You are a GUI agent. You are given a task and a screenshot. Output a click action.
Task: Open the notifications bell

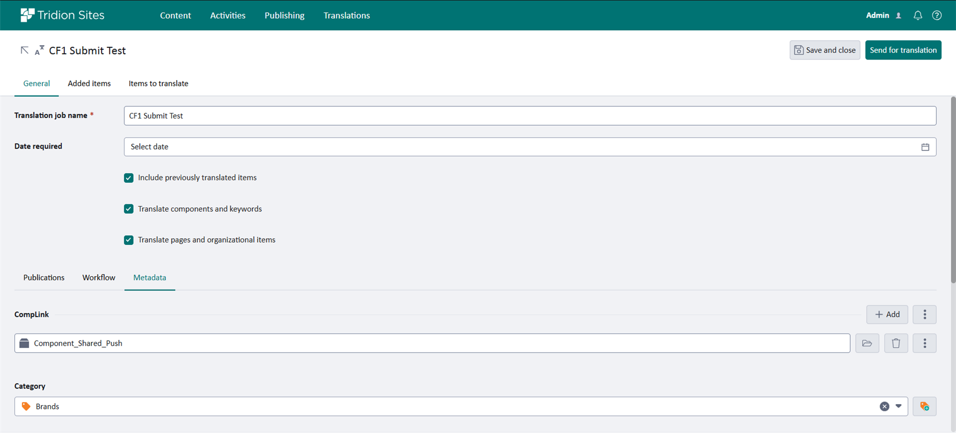pos(917,15)
